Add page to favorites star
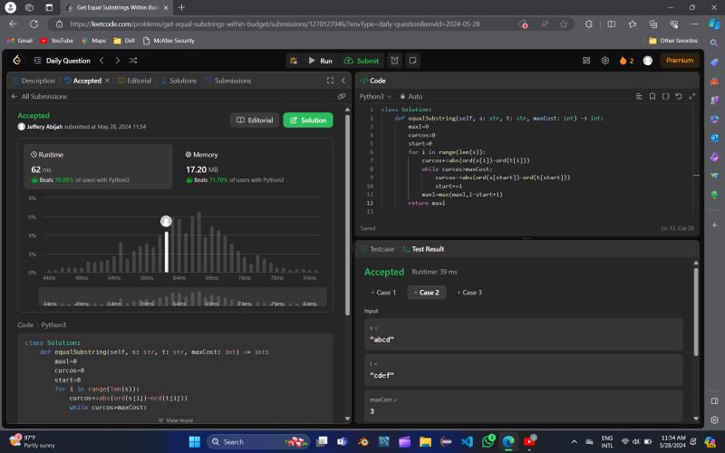 [564, 24]
